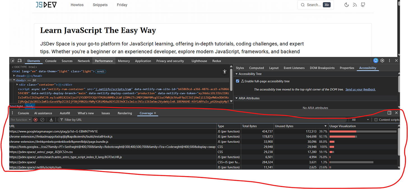Click the Filter by URL input field
The height and width of the screenshot is (189, 408).
[202, 120]
